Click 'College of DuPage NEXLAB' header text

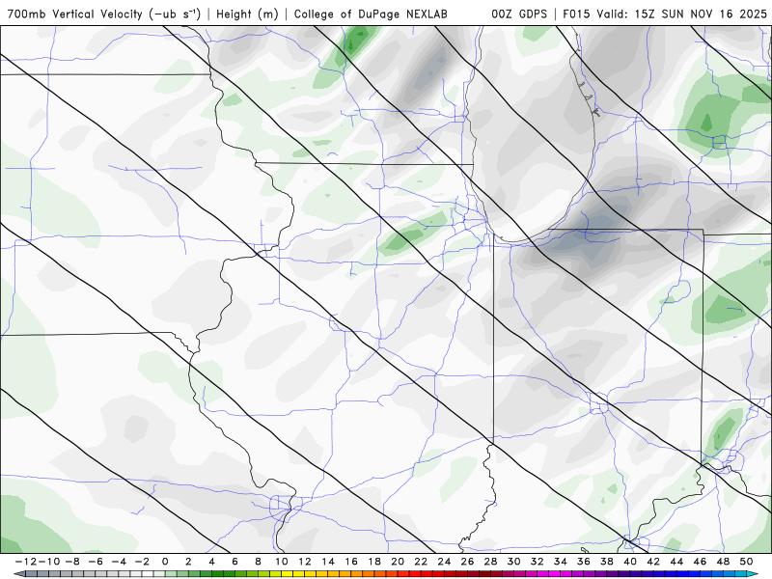(x=371, y=14)
